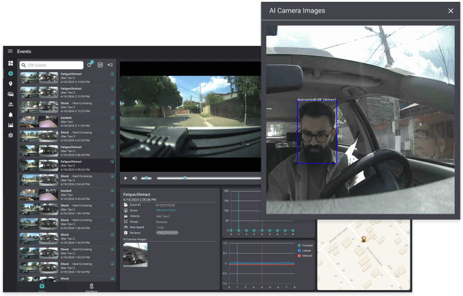463x296 pixels.
Task: Click the refresh events icon with badge
Action: (89, 64)
